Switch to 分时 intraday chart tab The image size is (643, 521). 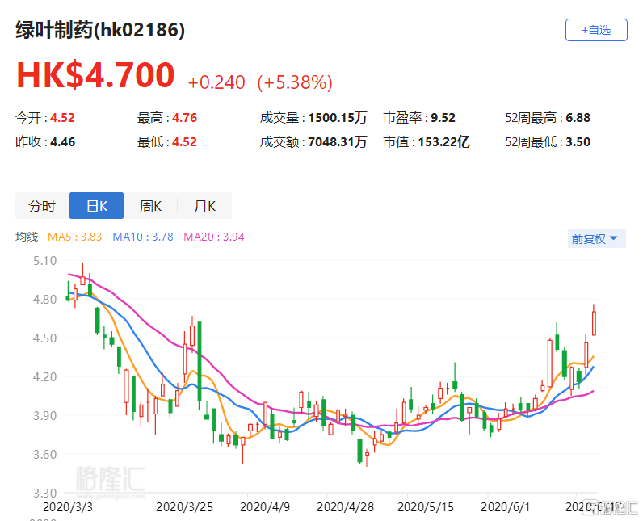(x=42, y=206)
